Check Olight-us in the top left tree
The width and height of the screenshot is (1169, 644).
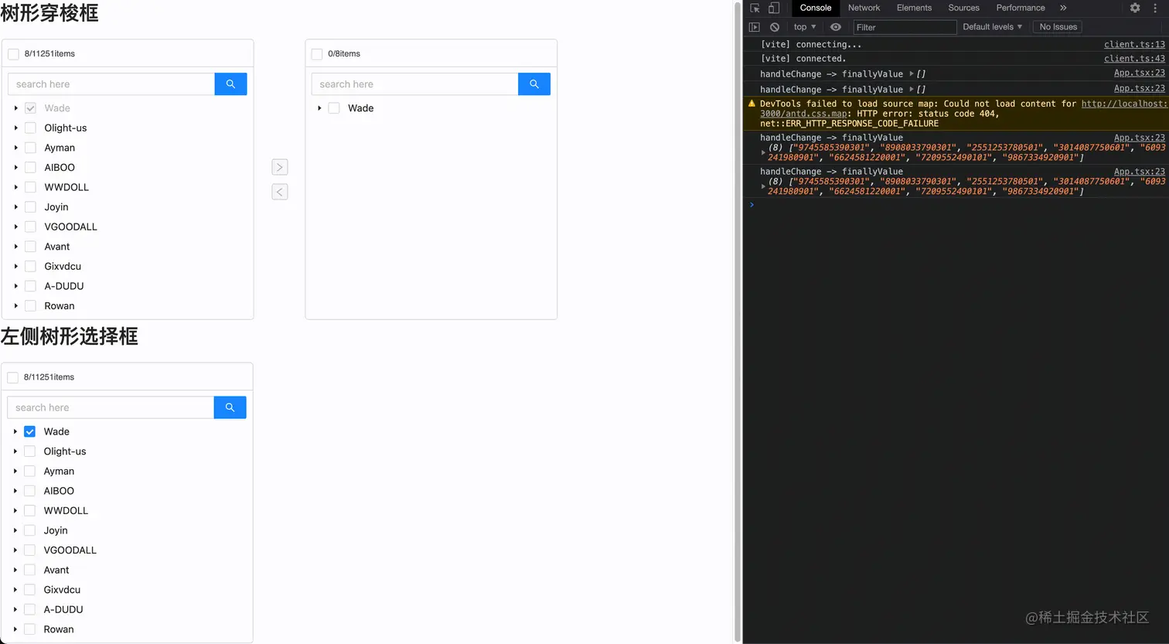30,128
